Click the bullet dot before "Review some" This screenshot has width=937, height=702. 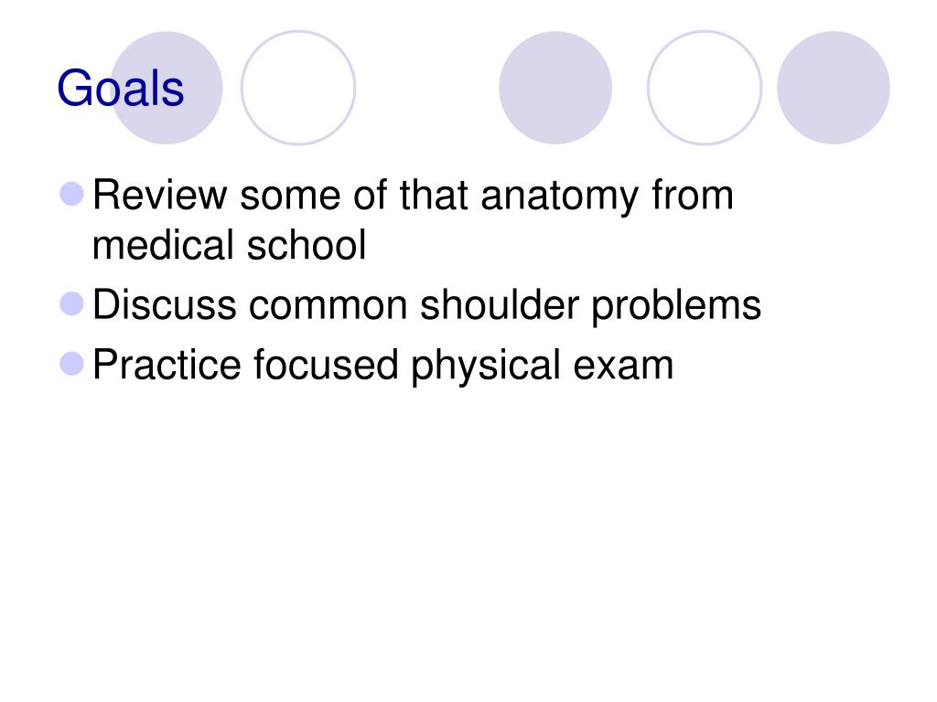[x=72, y=194]
